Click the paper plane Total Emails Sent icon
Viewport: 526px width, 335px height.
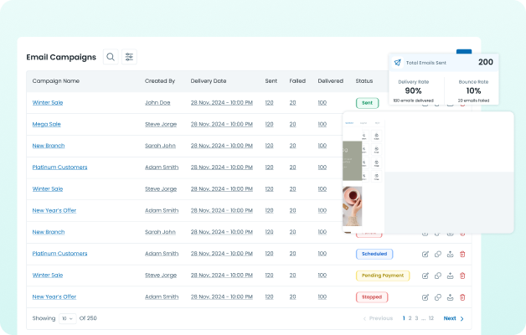point(397,63)
